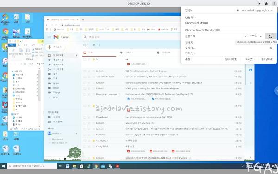This screenshot has width=278, height=174.
Task: Open the select-all checkbox dropdown arrow in Gmail
Action: (88, 45)
